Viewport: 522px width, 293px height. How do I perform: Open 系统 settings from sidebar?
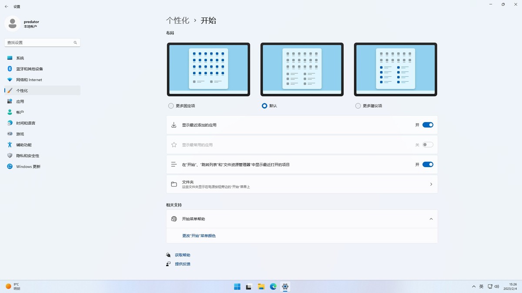pos(20,58)
